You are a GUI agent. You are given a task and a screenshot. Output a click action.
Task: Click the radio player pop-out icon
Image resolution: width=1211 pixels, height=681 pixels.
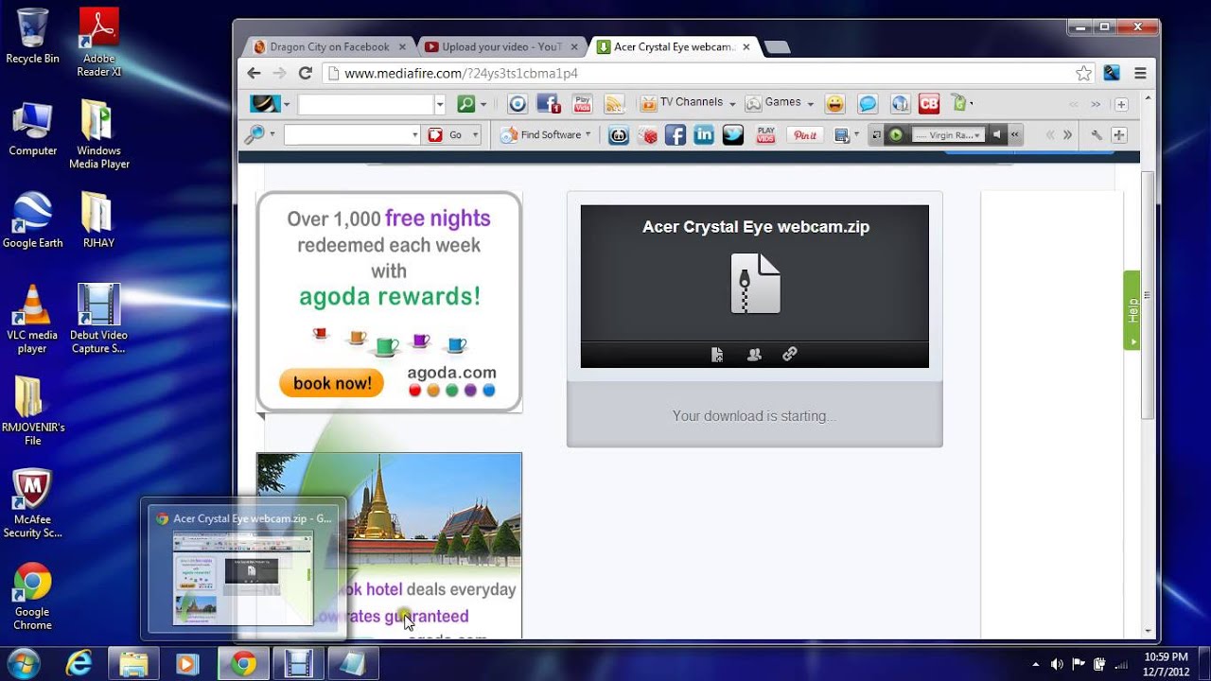tap(876, 135)
